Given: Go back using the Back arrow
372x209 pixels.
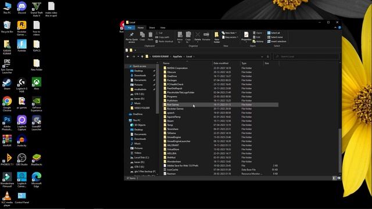Looking at the screenshot, I should coord(128,57).
